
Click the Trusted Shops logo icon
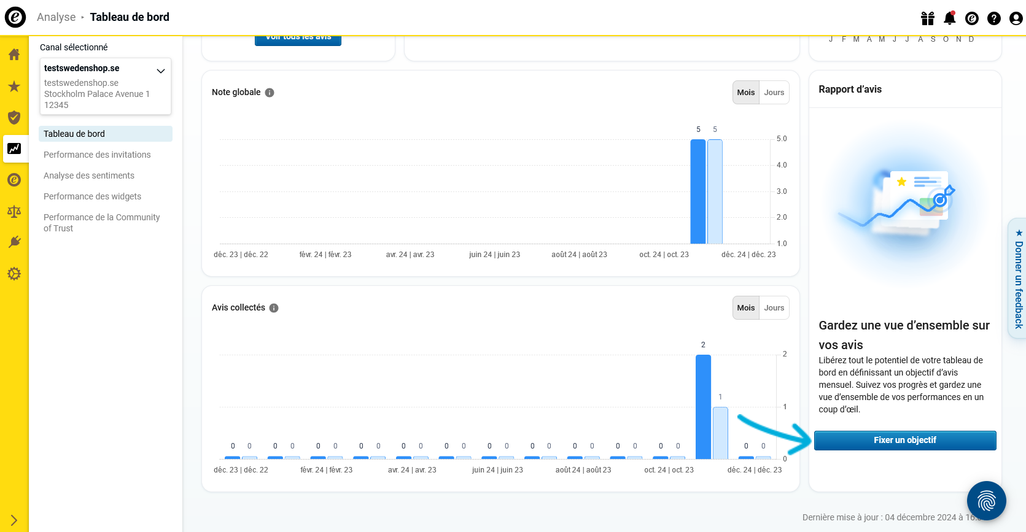pyautogui.click(x=15, y=17)
